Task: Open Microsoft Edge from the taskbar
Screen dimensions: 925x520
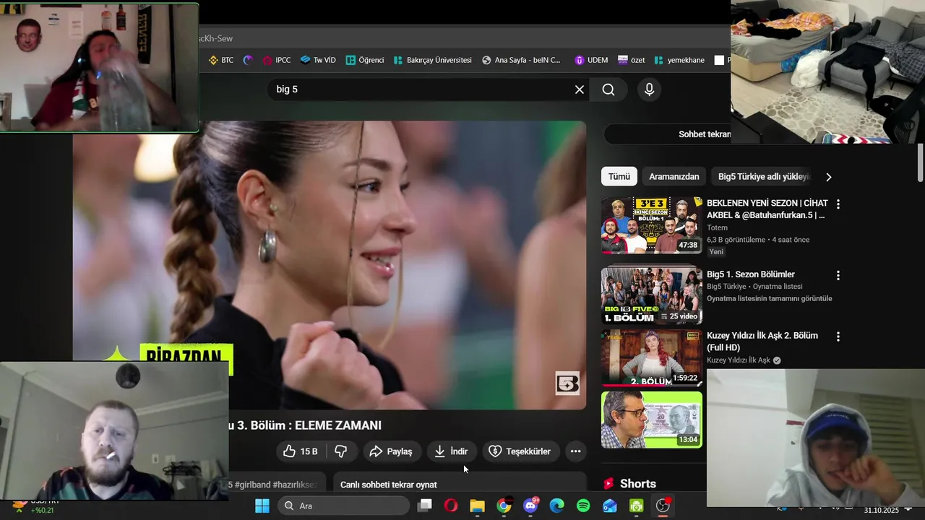Action: [x=556, y=506]
